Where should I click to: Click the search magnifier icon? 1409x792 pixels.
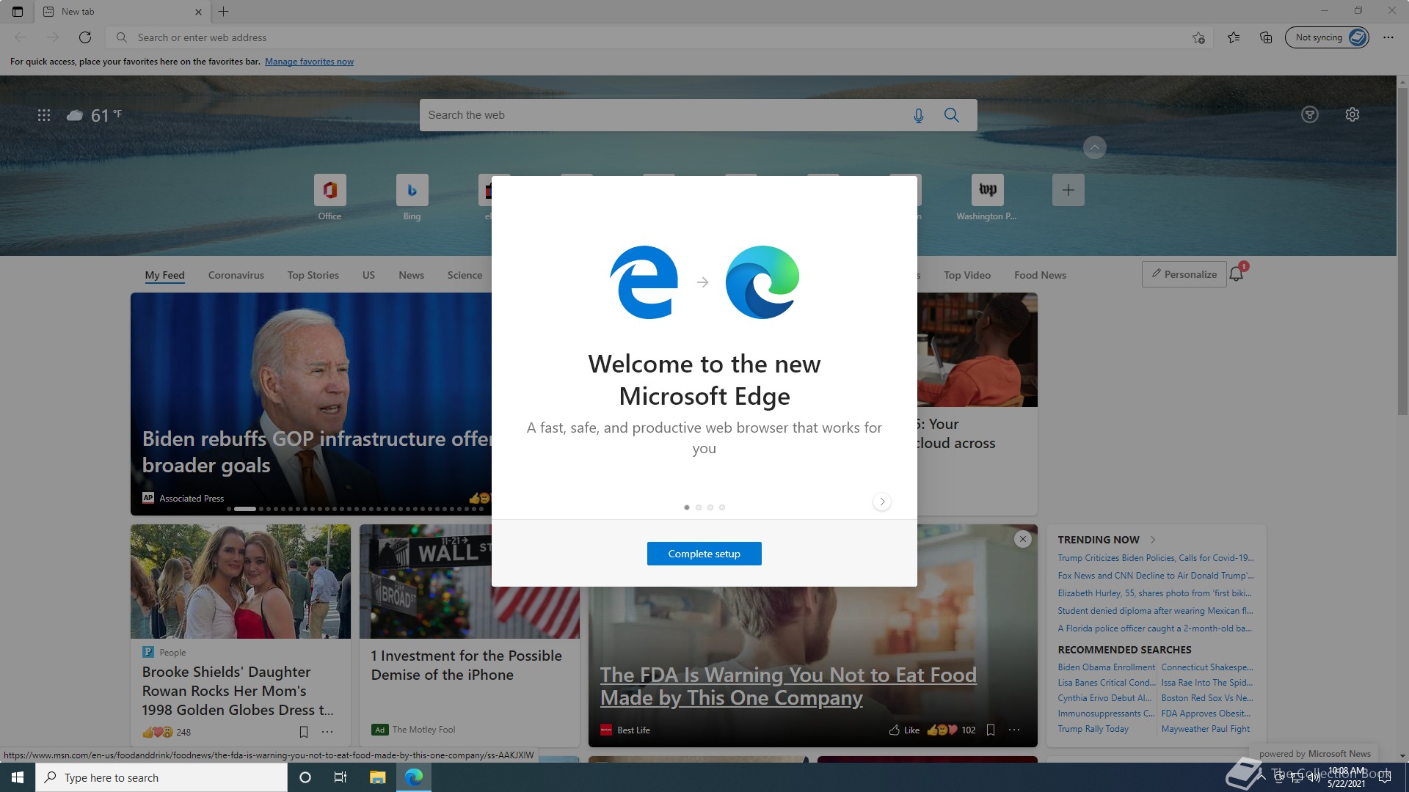pos(952,115)
